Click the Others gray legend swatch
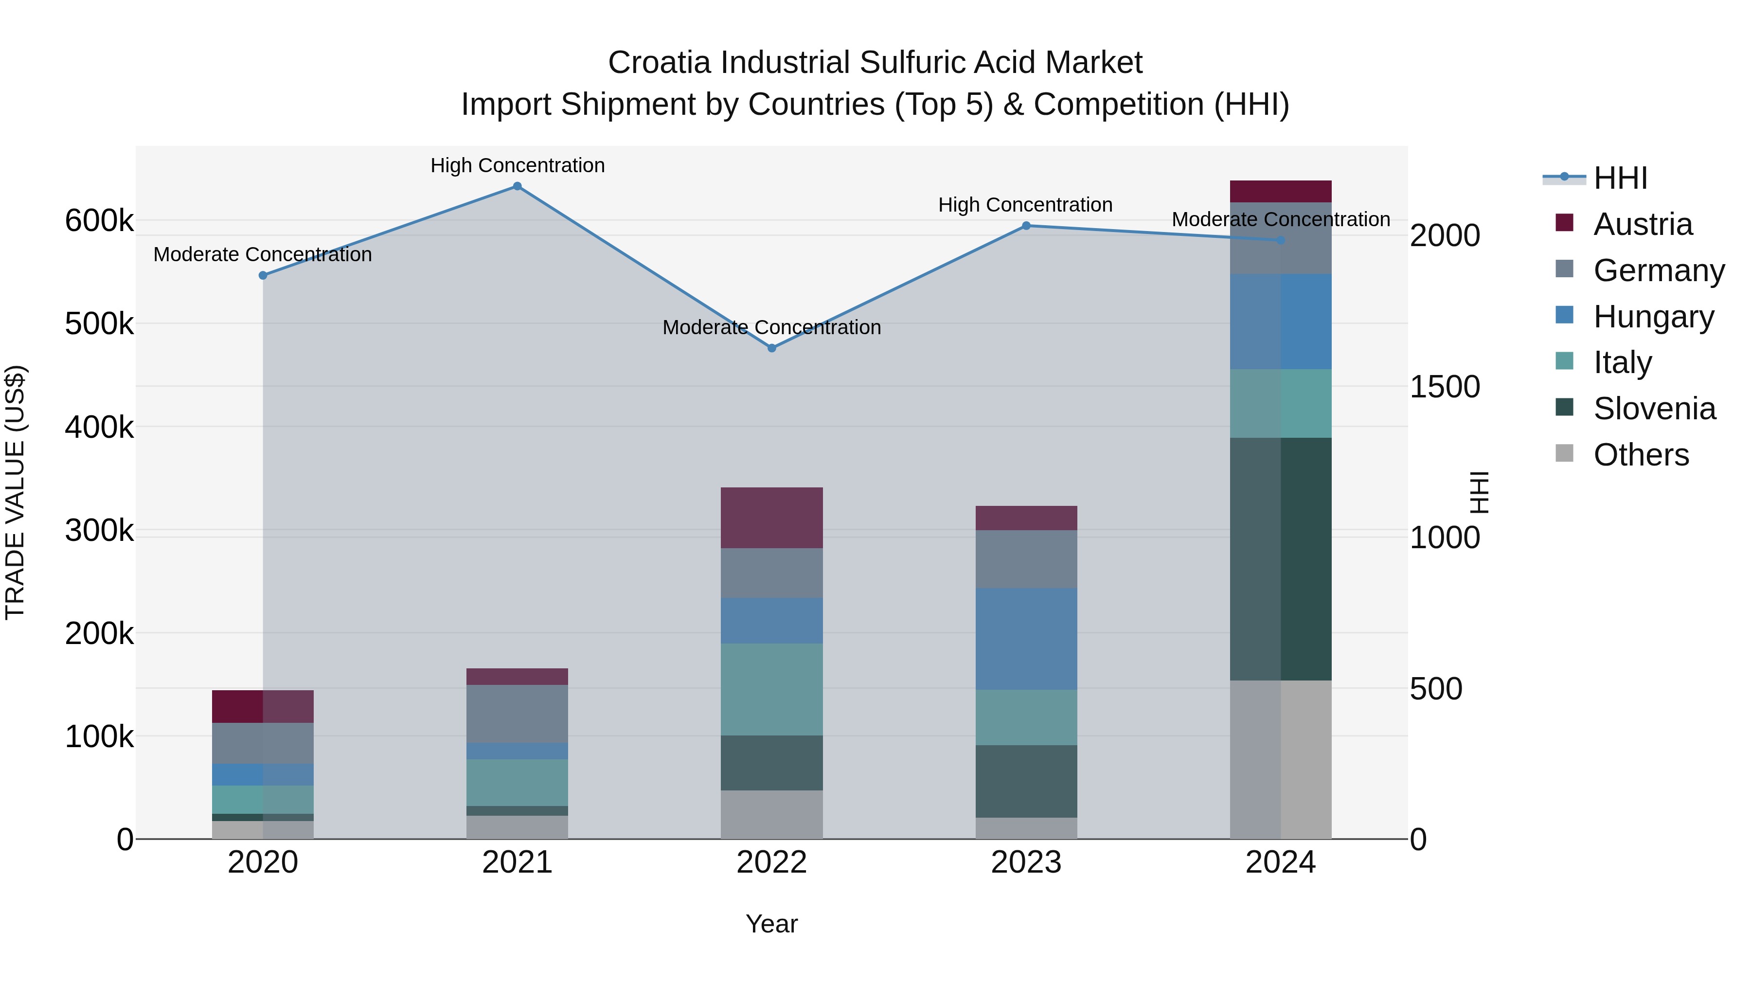This screenshot has height=985, width=1751. coord(1564,453)
